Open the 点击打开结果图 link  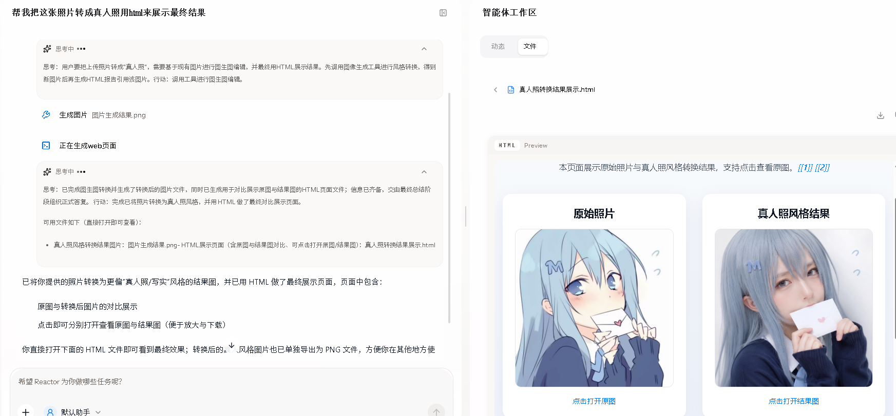point(794,401)
